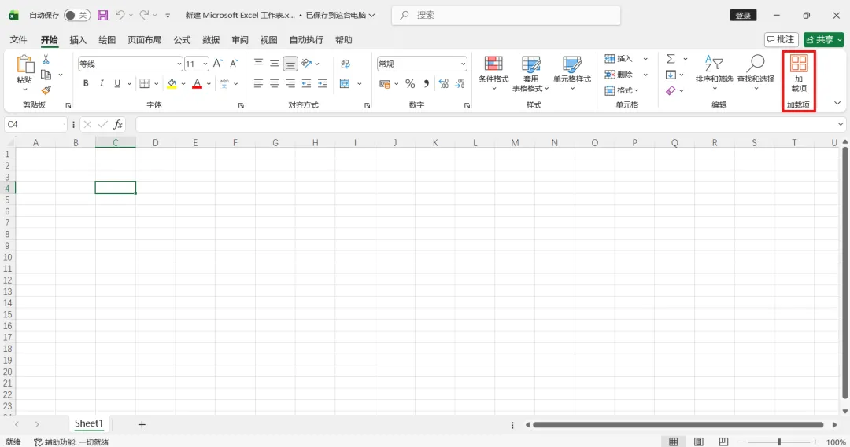Toggle middle align button
This screenshot has width=850, height=447.
pyautogui.click(x=275, y=64)
